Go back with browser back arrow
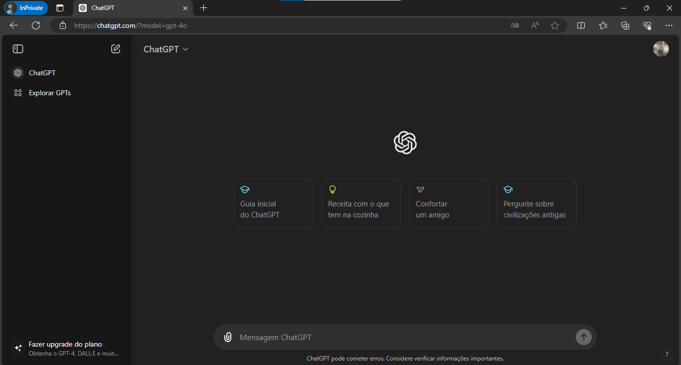The image size is (681, 365). pyautogui.click(x=14, y=25)
